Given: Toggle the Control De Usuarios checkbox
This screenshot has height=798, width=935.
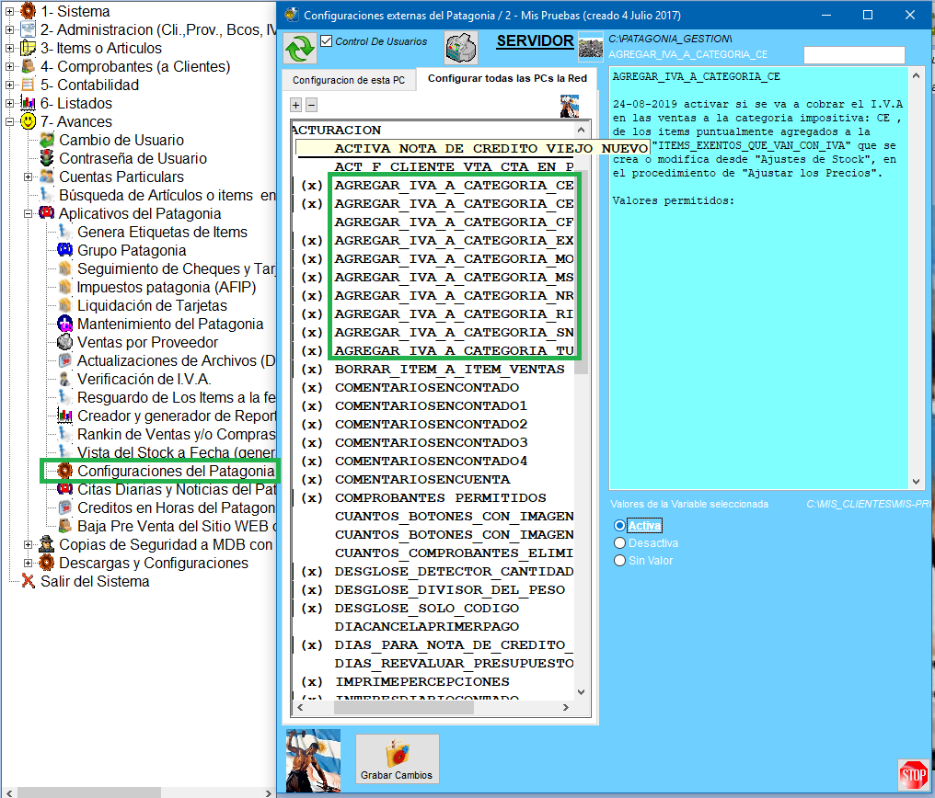Looking at the screenshot, I should pyautogui.click(x=326, y=41).
